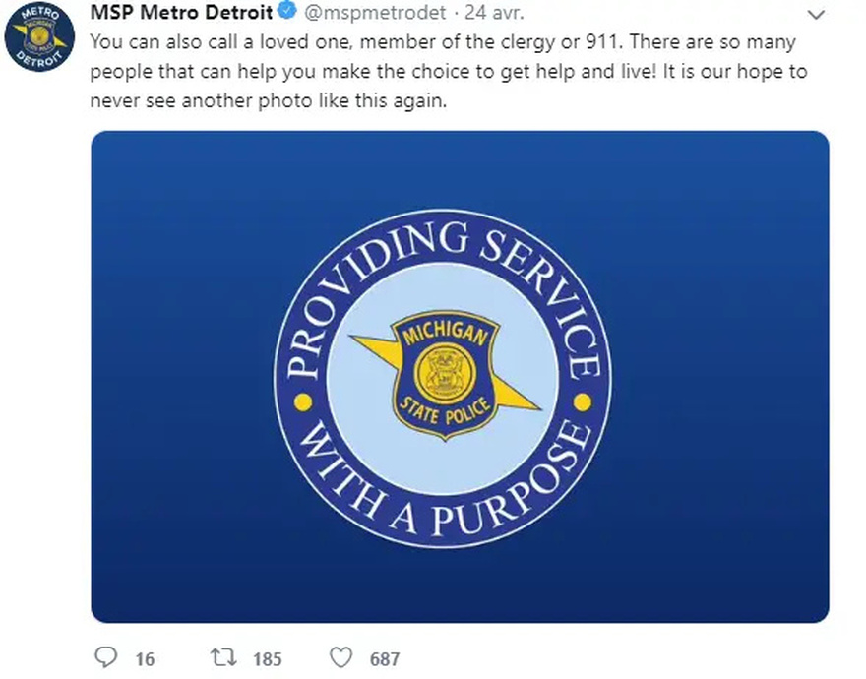Click the reply count 16

pos(145,659)
